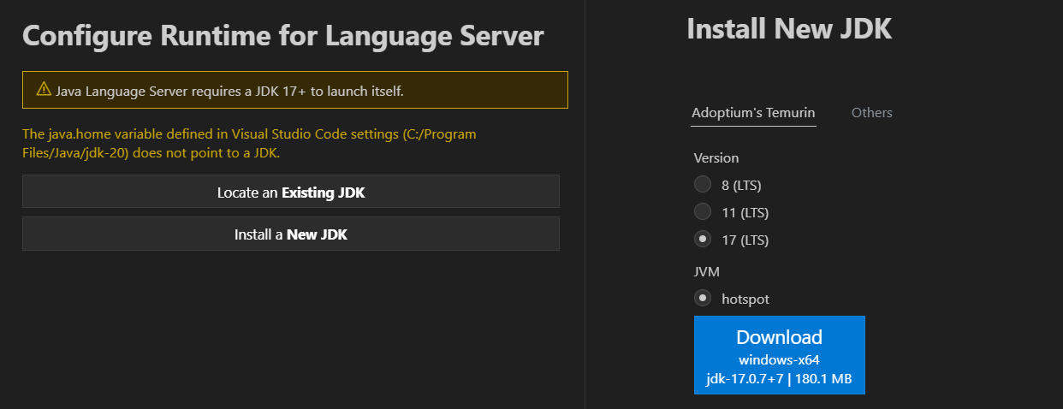Click Locate an Existing JDK button

click(x=291, y=192)
